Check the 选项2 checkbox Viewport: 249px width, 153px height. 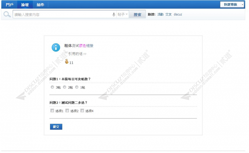(x=67, y=110)
